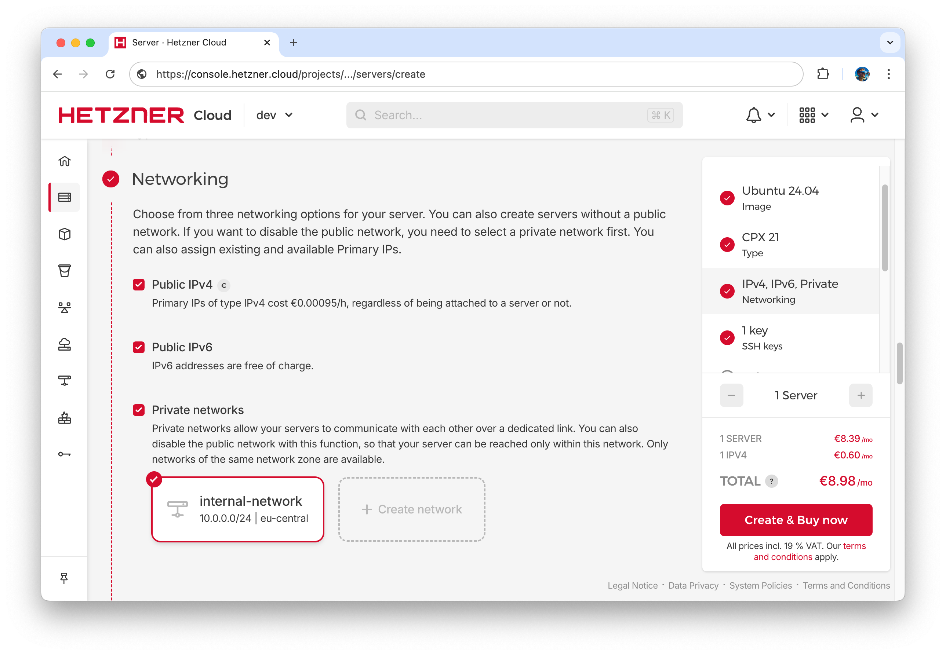
Task: Open the Volumes cube sidebar icon
Action: coord(65,234)
